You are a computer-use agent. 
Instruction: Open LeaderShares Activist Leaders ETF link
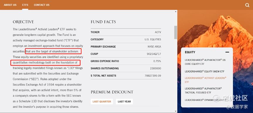tap(206, 80)
